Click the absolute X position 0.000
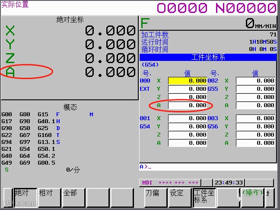 [110, 30]
